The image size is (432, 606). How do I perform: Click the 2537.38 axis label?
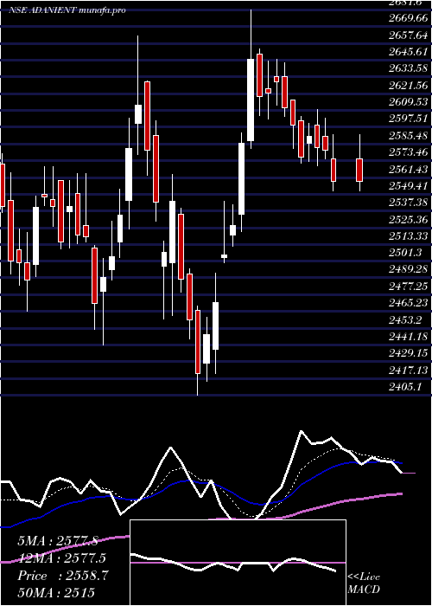(x=408, y=203)
